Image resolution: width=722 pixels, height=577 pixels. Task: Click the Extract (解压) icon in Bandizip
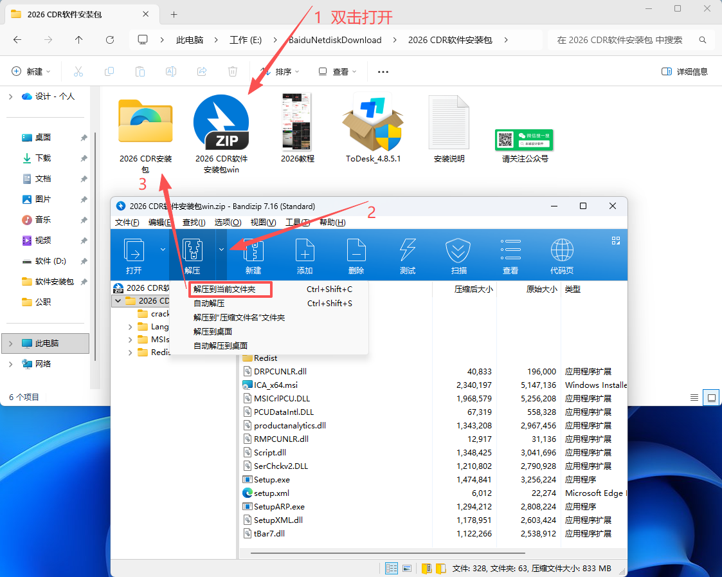point(192,250)
